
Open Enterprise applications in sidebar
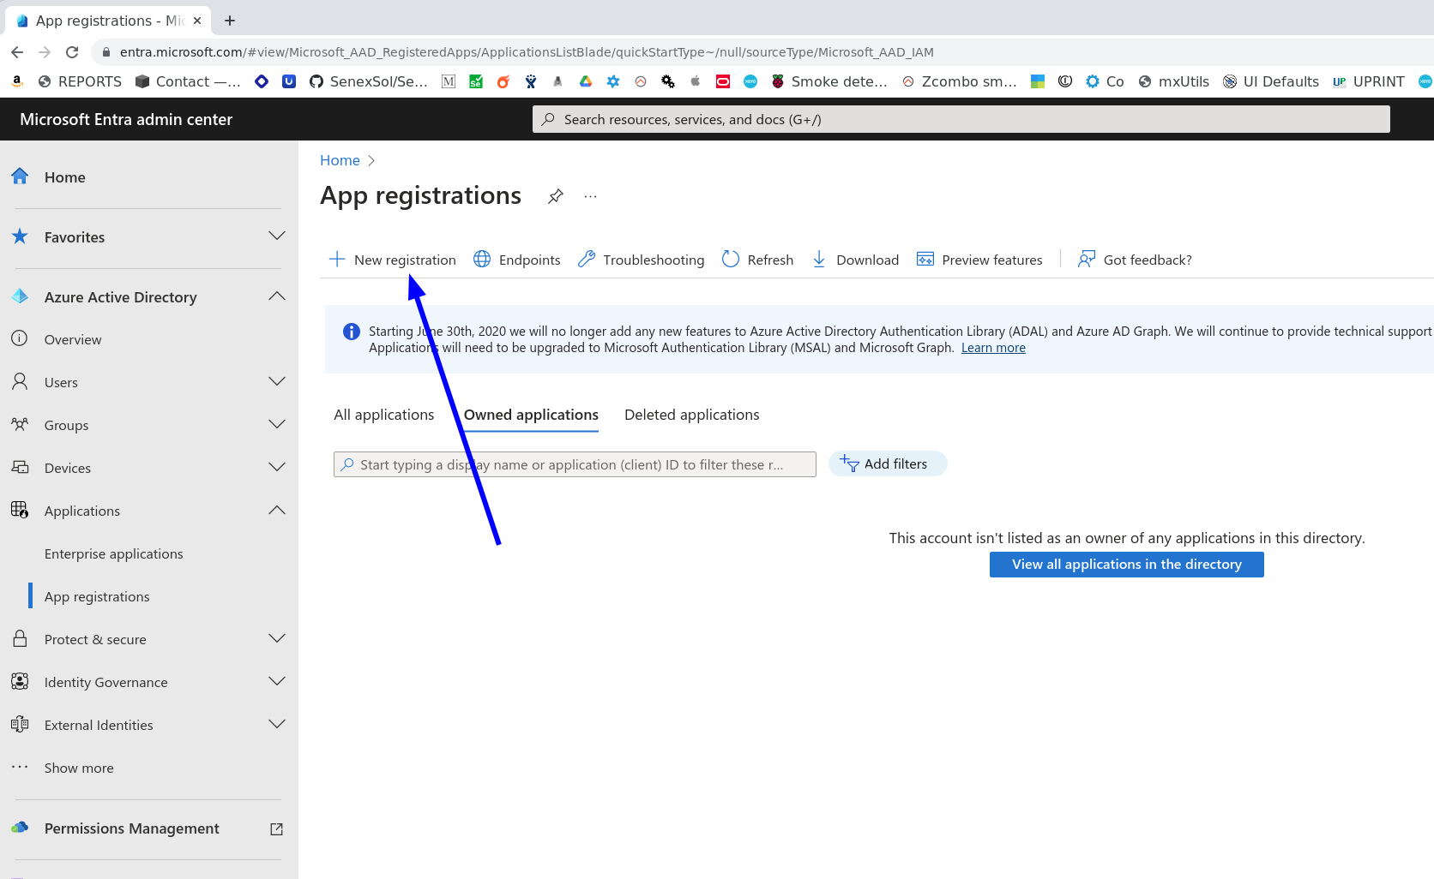tap(114, 553)
